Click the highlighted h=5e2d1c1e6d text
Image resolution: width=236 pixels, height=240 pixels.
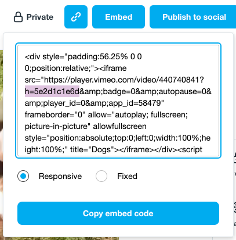(52, 91)
